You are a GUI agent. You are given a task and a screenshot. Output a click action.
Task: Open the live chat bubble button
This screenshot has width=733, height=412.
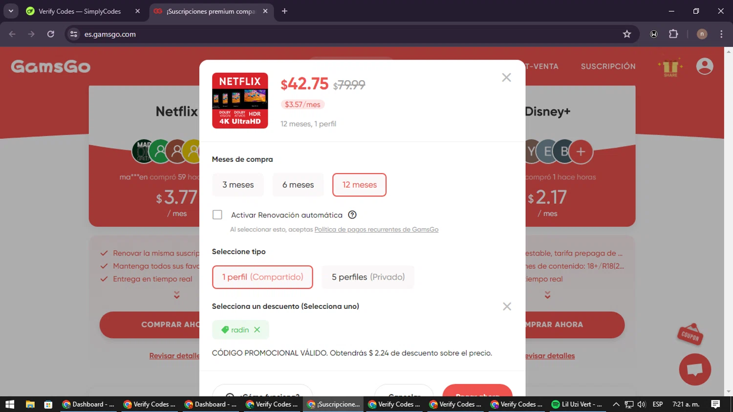pyautogui.click(x=695, y=369)
